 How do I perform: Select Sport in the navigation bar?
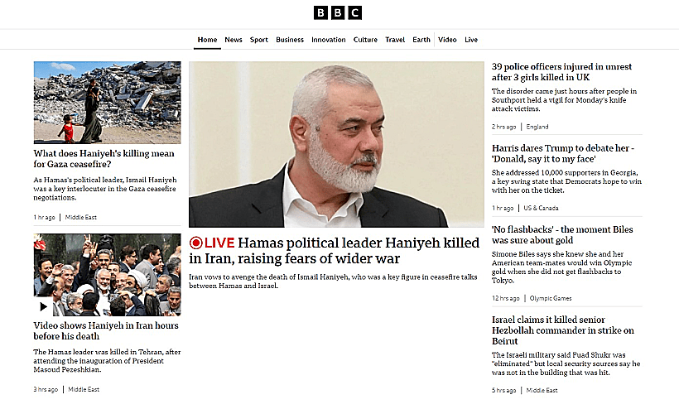point(259,40)
